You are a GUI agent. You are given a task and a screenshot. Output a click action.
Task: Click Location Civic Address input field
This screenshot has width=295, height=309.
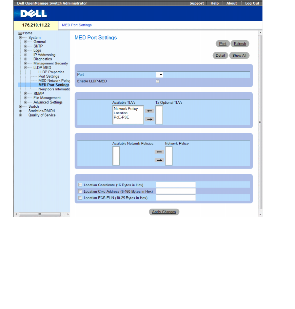[176, 191]
